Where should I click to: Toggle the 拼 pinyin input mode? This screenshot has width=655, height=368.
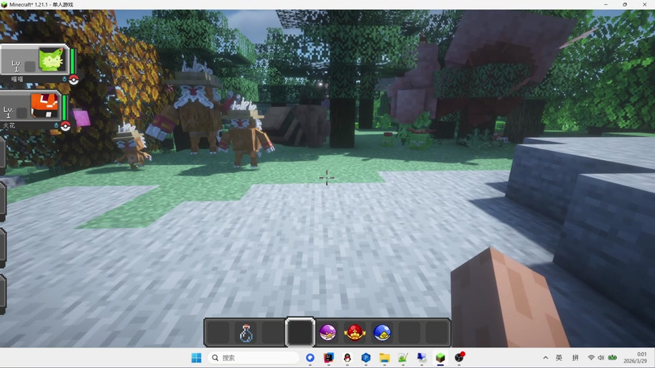click(575, 357)
